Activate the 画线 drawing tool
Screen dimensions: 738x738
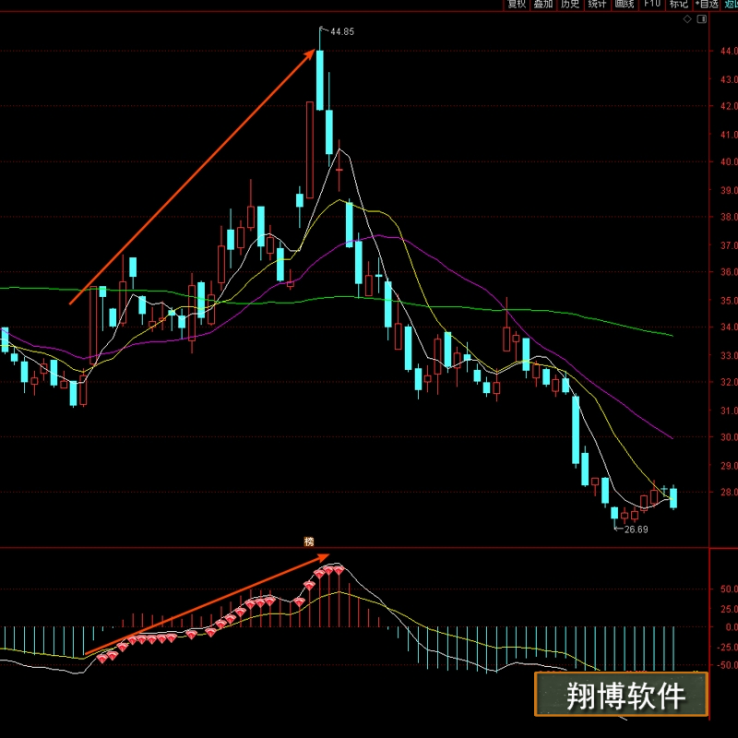point(625,5)
